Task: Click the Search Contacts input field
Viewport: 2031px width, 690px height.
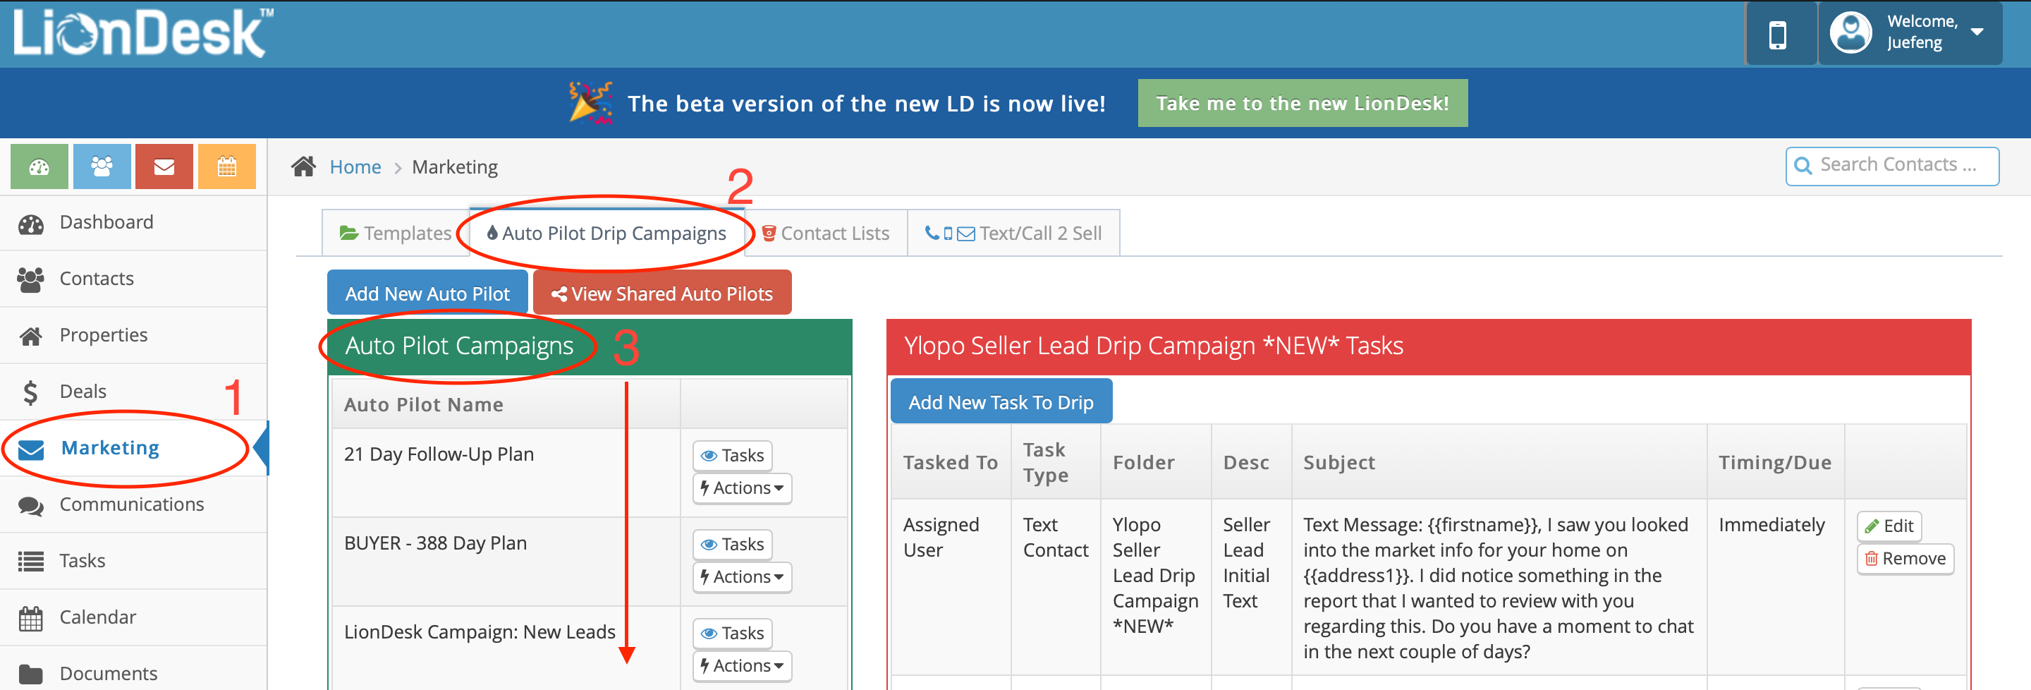Action: pos(1900,165)
